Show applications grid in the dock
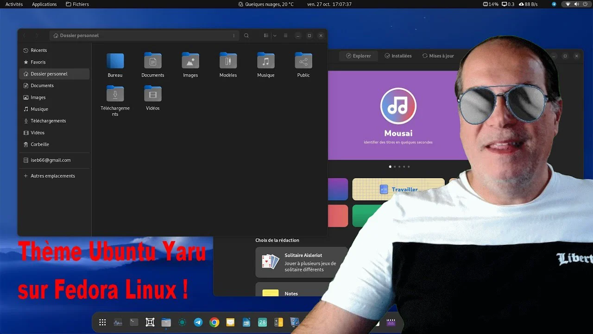The height and width of the screenshot is (334, 593). point(102,322)
